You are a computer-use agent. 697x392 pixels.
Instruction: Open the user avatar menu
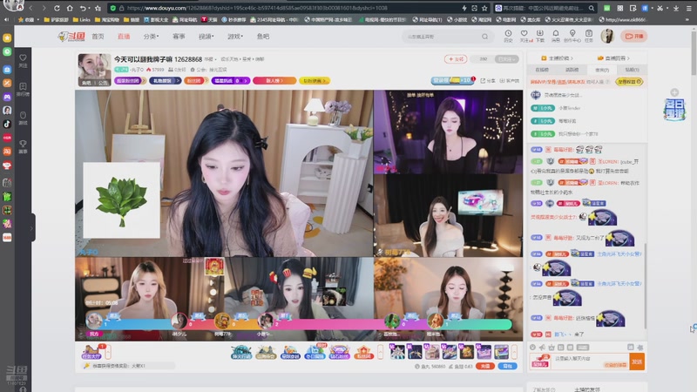pos(607,36)
